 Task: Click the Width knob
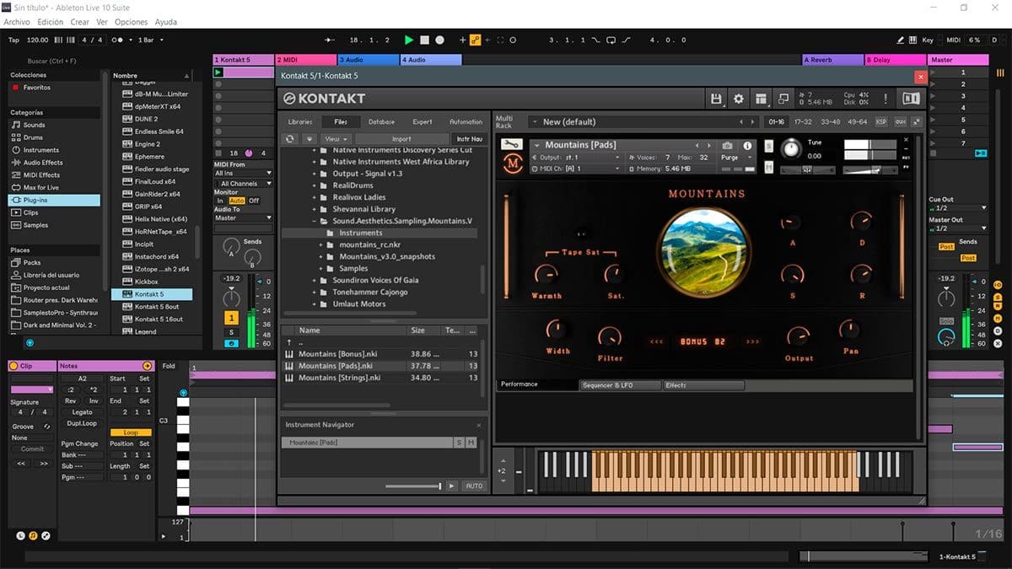point(556,330)
